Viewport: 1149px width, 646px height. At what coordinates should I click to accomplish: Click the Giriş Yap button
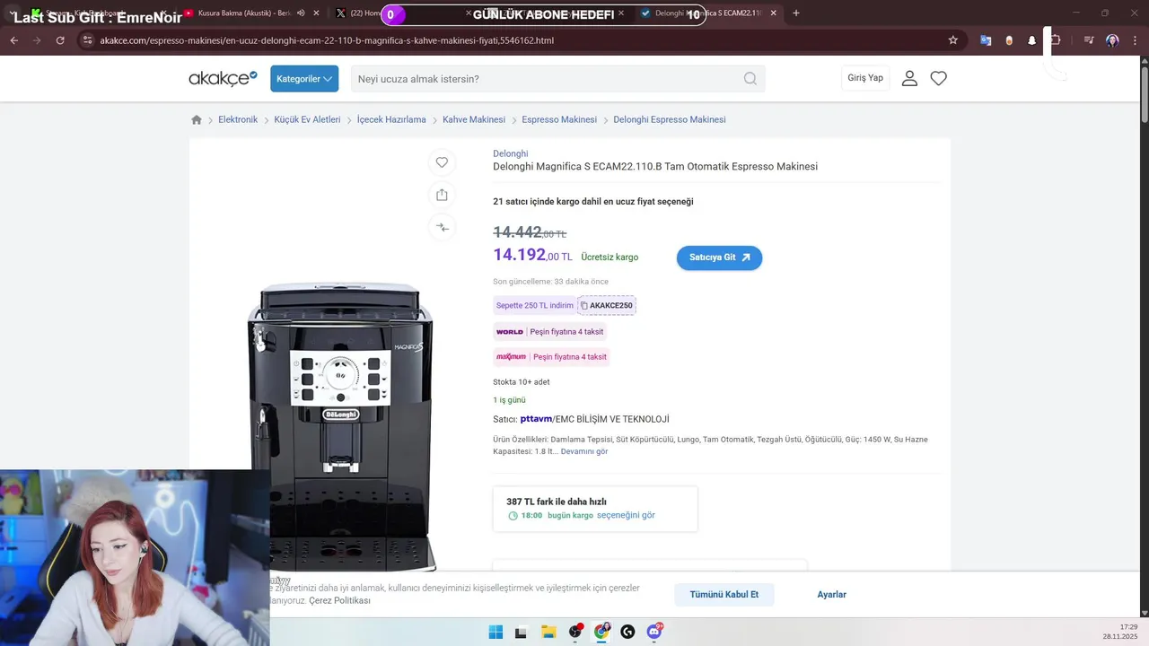point(865,78)
